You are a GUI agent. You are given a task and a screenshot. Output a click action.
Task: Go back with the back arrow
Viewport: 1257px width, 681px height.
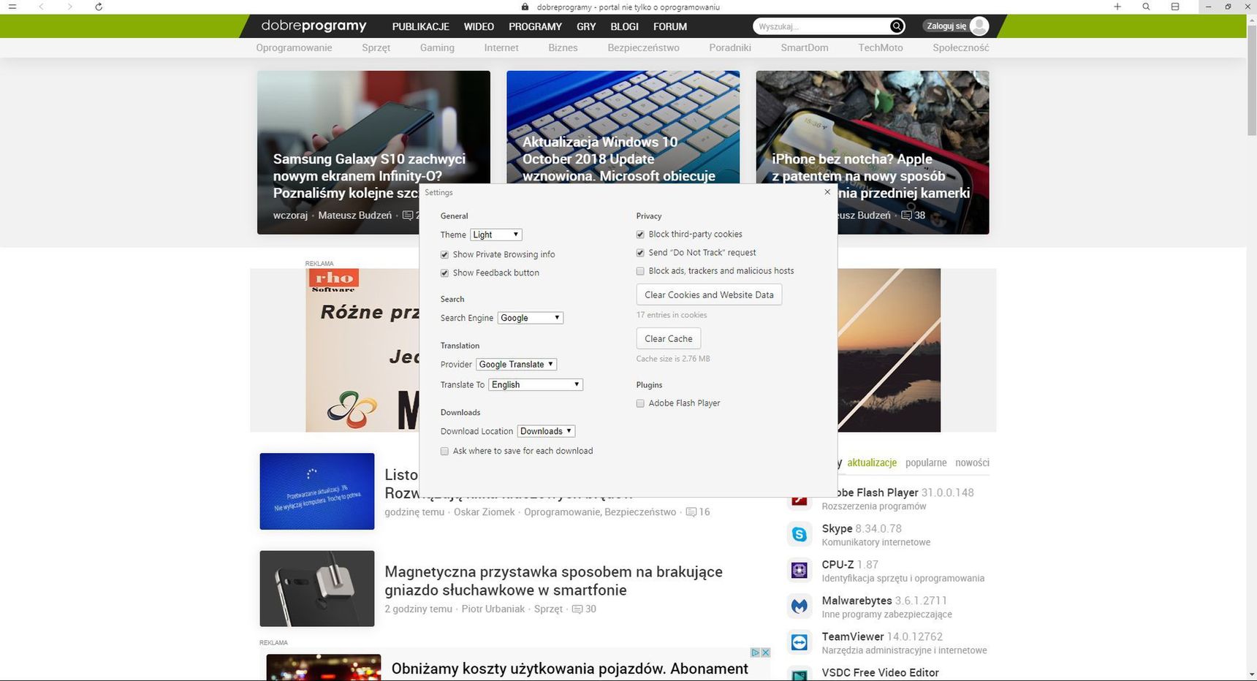pyautogui.click(x=41, y=7)
